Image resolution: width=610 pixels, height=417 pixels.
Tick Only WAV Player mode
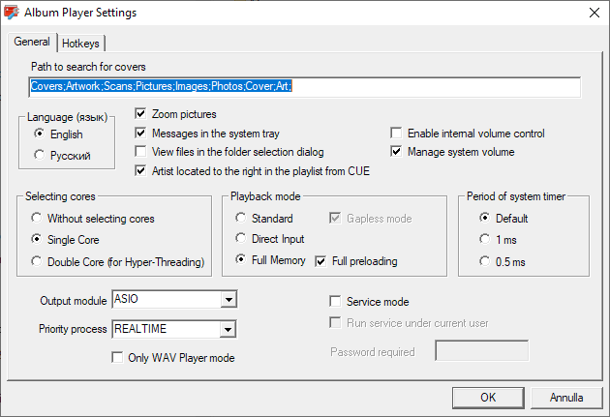tap(117, 357)
